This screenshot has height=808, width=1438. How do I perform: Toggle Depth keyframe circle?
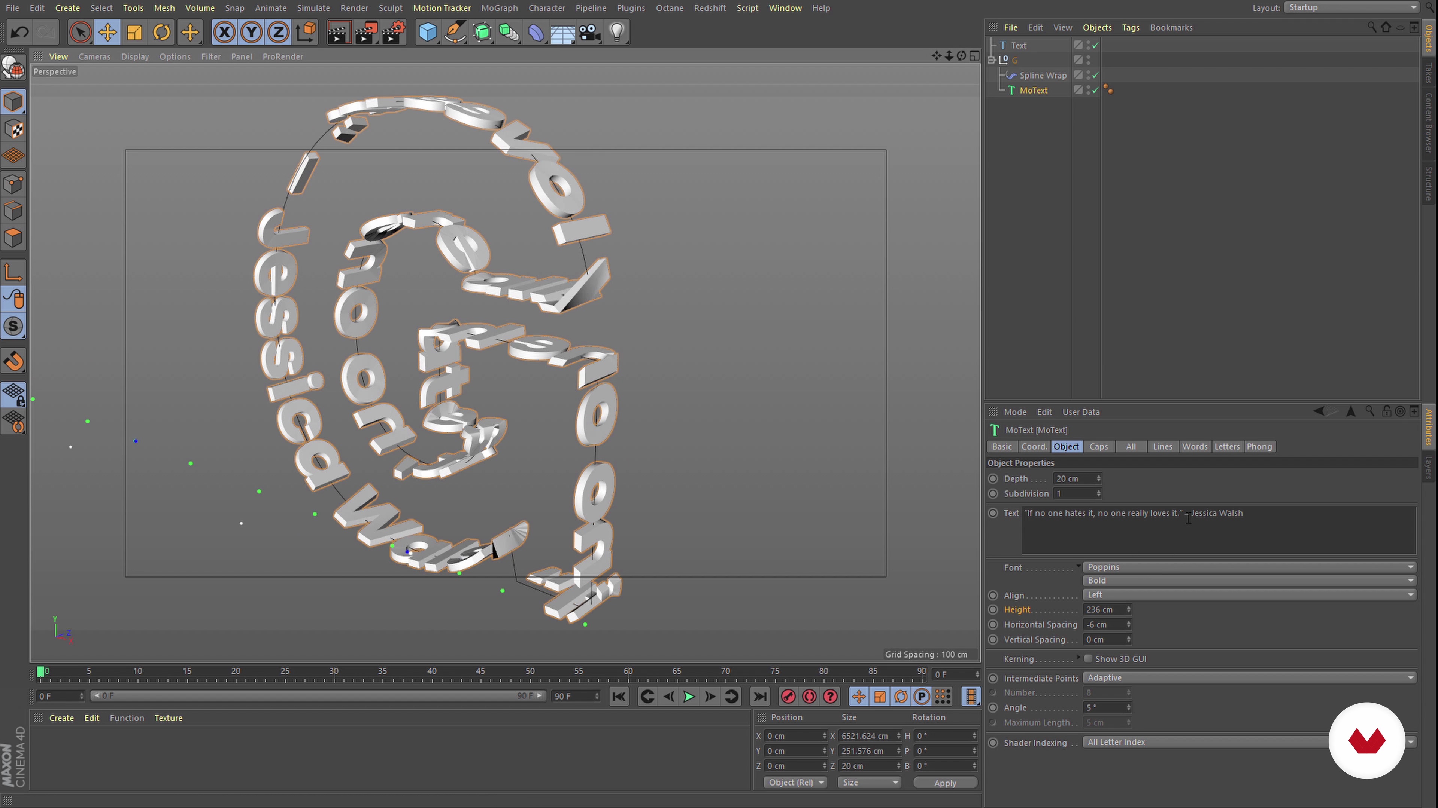(993, 479)
